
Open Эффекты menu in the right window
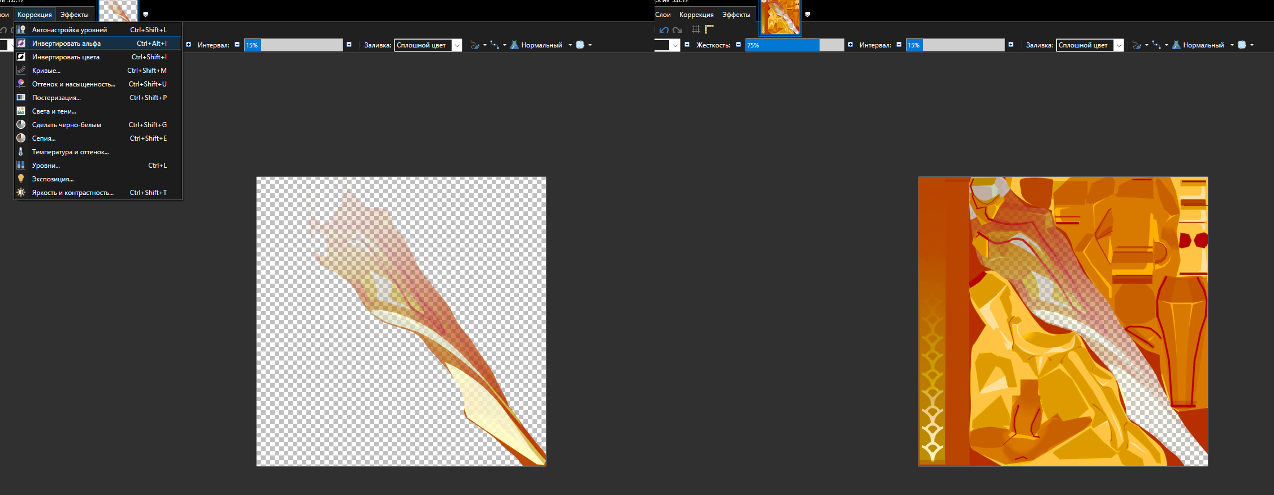(736, 15)
